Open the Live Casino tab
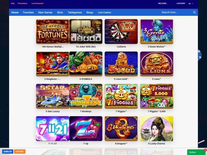207x155 pixels. [x=105, y=13]
